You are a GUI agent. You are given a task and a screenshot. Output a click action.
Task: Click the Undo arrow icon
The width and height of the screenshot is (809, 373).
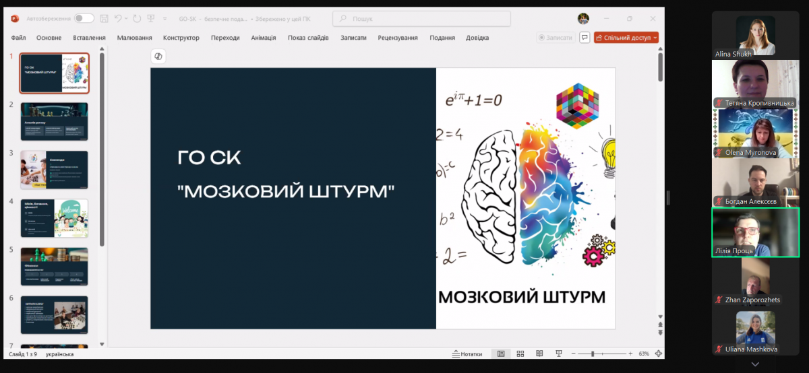118,18
